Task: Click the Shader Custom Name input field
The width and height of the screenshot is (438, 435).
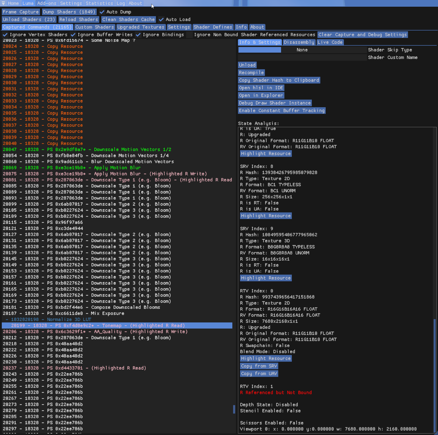Action: tap(302, 57)
